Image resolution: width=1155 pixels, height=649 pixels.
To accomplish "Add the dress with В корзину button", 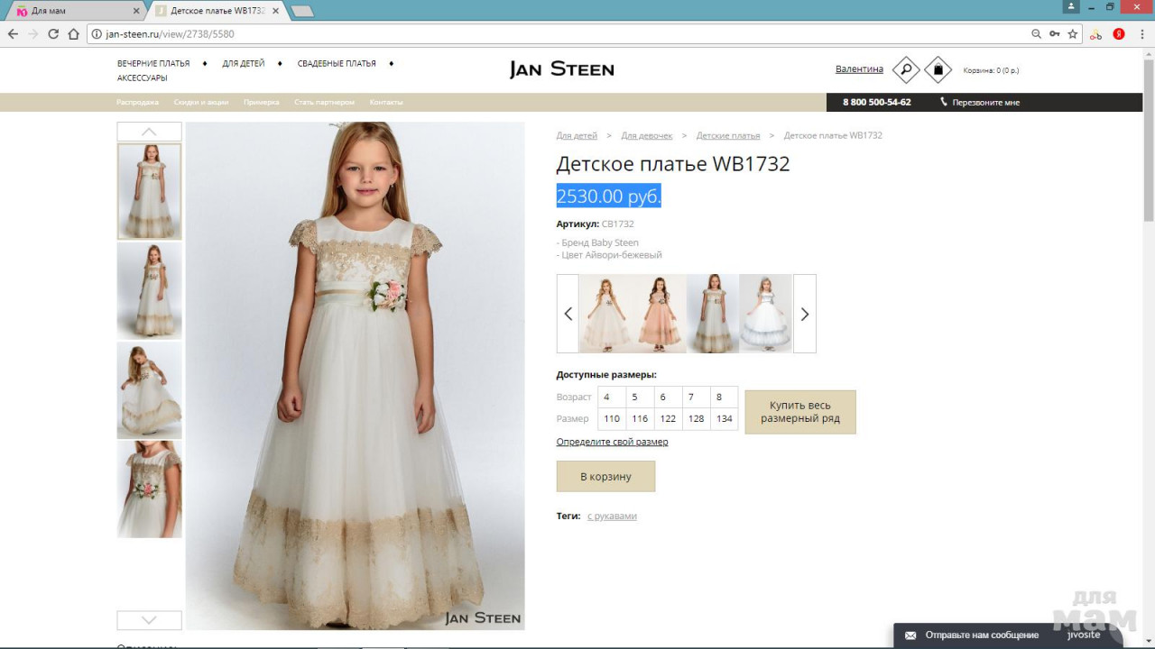I will [605, 476].
